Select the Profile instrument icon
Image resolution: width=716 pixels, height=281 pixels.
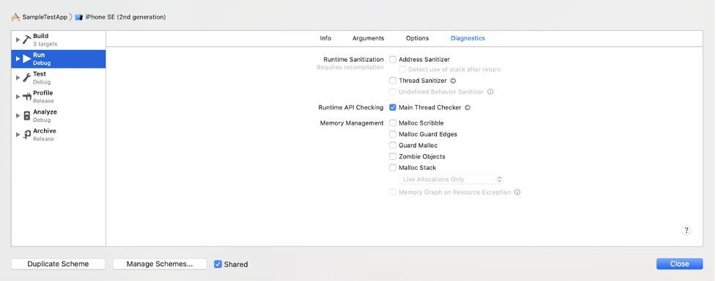(x=27, y=96)
